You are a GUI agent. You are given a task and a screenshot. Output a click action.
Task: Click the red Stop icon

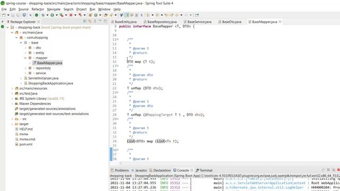coord(71,15)
